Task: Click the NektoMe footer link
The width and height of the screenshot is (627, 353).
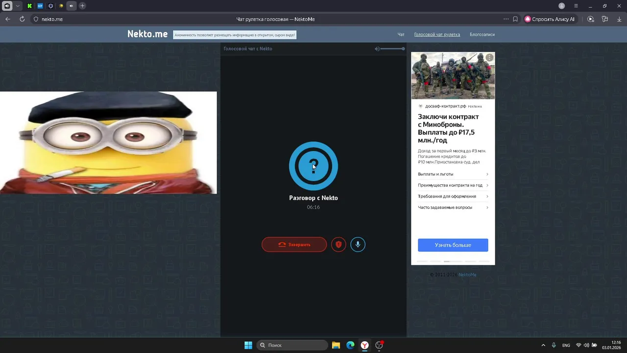Action: click(x=467, y=275)
